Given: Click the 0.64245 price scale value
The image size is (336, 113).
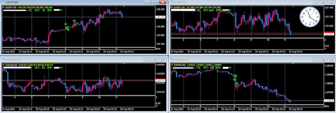Looking at the screenshot, I should (x=160, y=65).
